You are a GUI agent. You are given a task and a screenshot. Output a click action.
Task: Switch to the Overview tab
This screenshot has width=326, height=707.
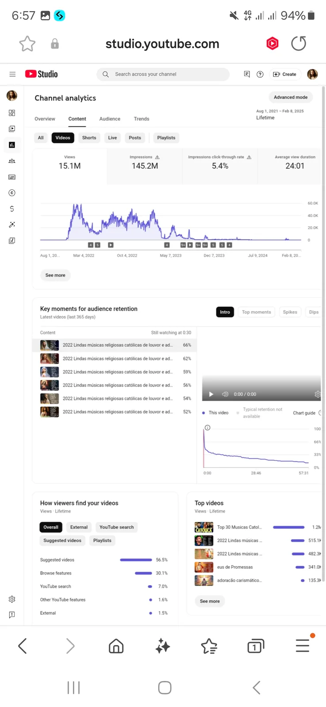(45, 119)
